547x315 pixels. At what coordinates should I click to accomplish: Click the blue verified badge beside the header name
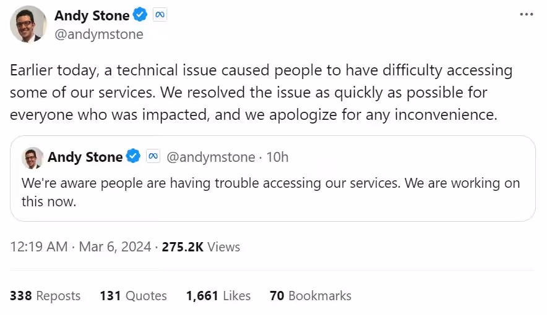point(140,15)
